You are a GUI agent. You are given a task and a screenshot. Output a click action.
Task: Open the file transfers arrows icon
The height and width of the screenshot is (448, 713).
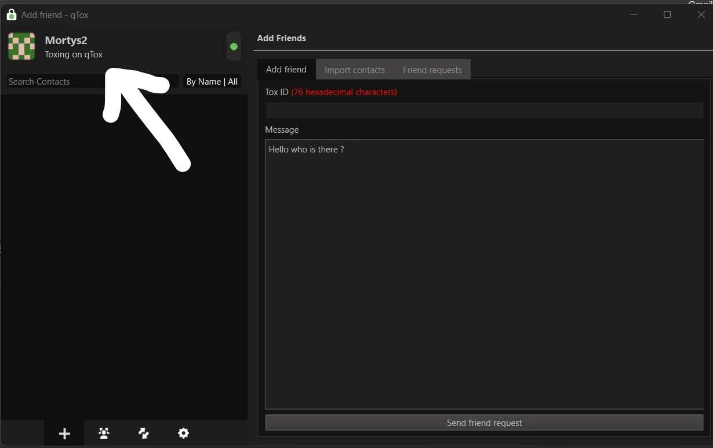(144, 433)
